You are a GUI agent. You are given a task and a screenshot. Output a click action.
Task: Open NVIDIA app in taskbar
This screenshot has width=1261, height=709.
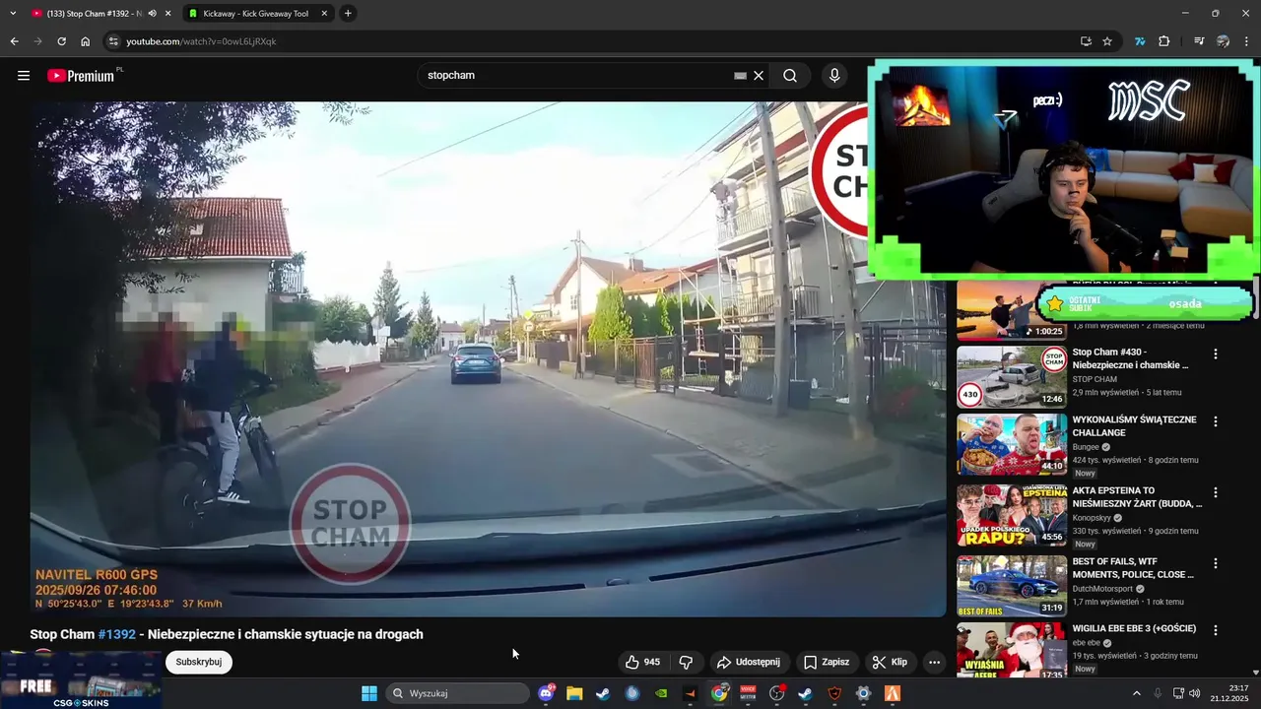click(x=661, y=693)
